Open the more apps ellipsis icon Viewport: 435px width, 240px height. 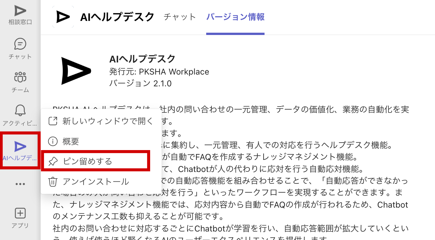20,184
